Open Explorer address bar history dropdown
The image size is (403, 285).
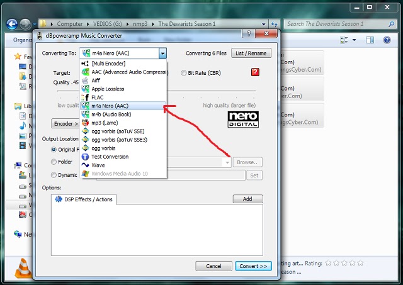[x=263, y=24]
